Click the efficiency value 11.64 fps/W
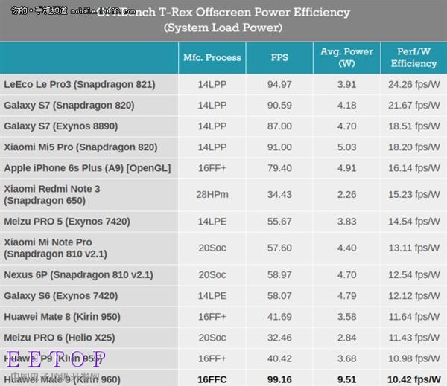 coord(414,317)
